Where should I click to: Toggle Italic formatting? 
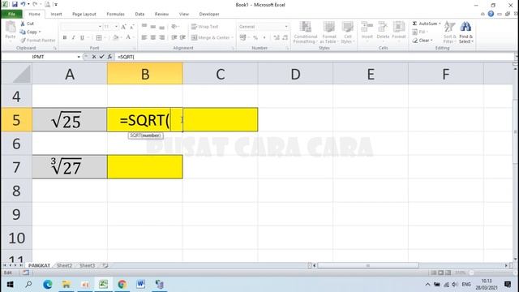point(73,38)
